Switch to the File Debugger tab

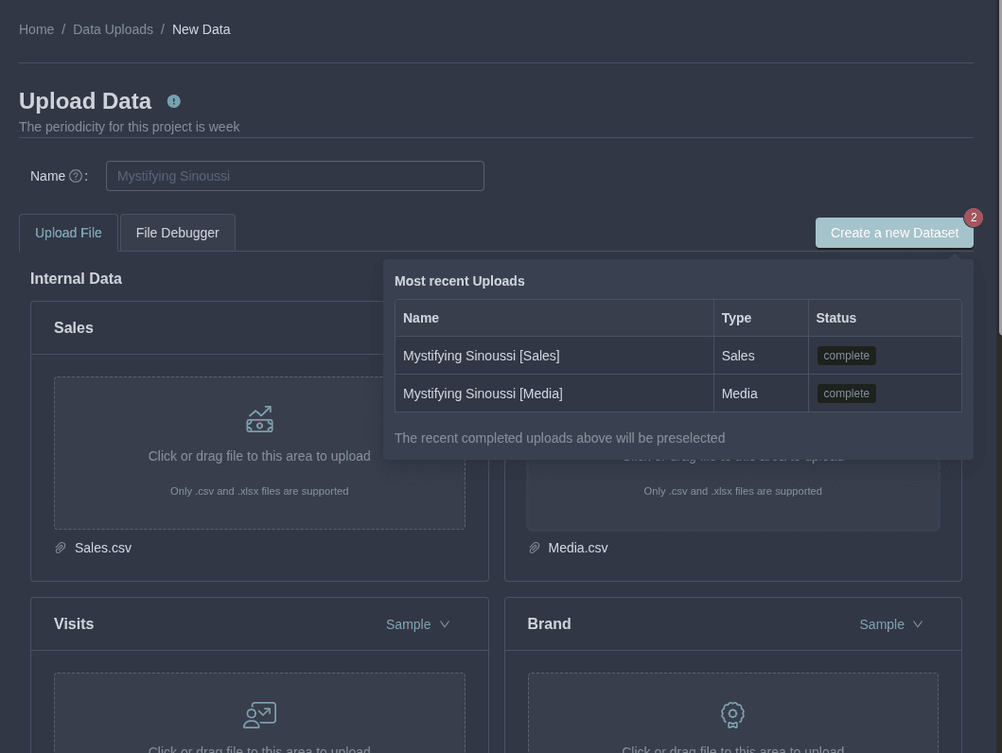coord(177,233)
